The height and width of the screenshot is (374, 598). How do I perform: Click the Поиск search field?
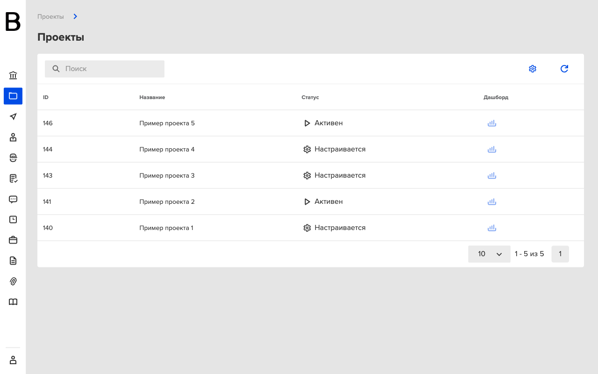(x=105, y=69)
